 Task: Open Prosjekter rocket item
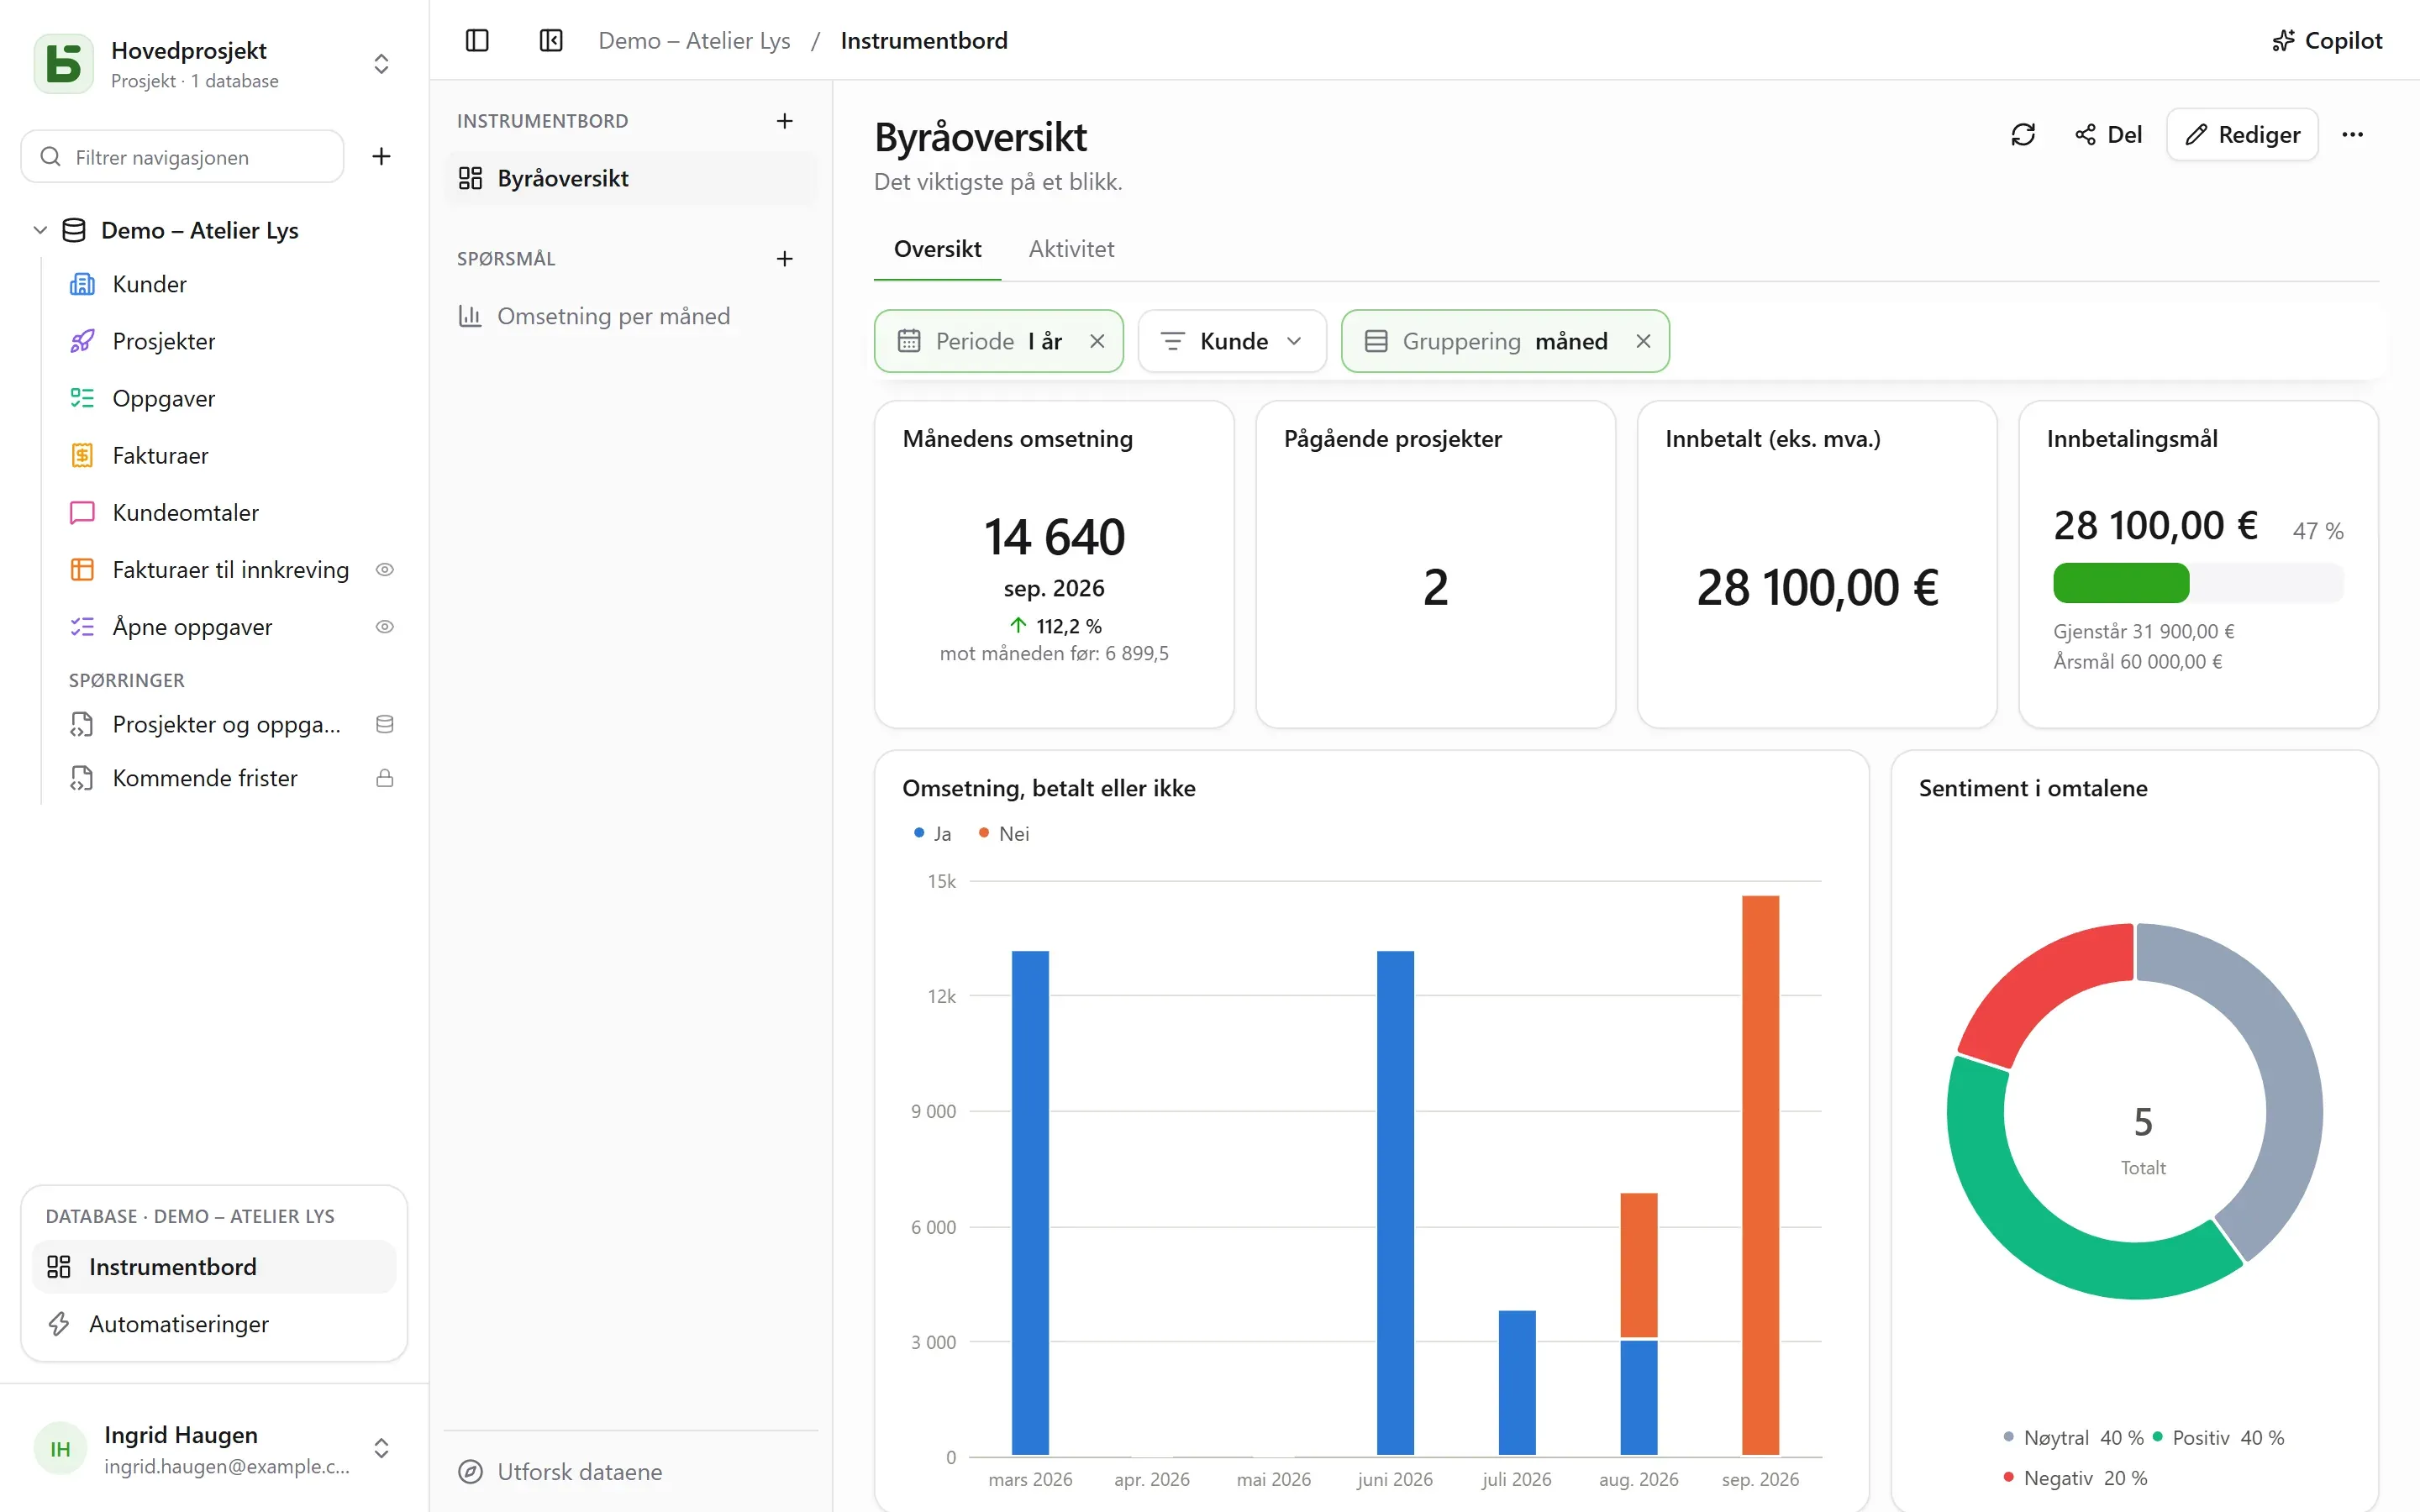(231, 341)
